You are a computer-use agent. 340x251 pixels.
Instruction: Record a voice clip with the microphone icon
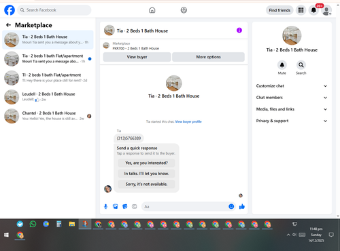pos(105,206)
